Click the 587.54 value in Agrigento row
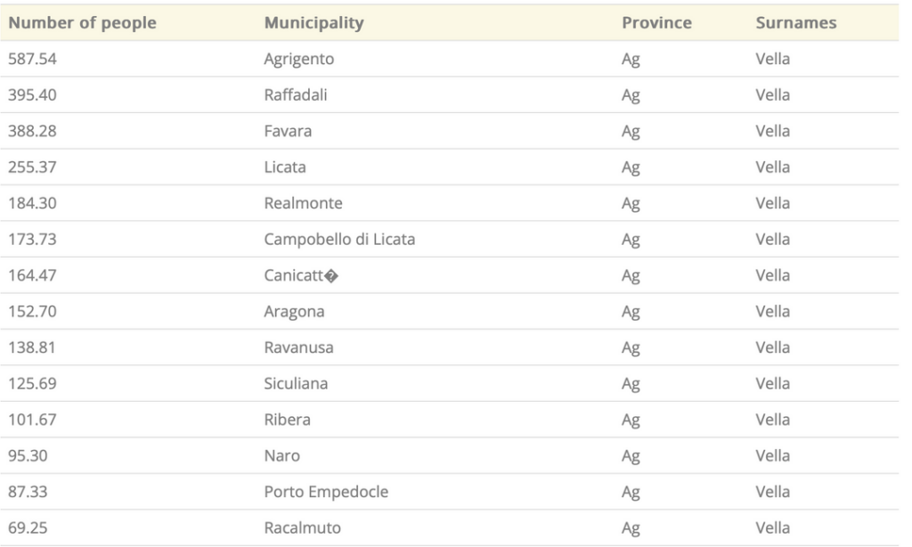The image size is (912, 547). tap(33, 59)
